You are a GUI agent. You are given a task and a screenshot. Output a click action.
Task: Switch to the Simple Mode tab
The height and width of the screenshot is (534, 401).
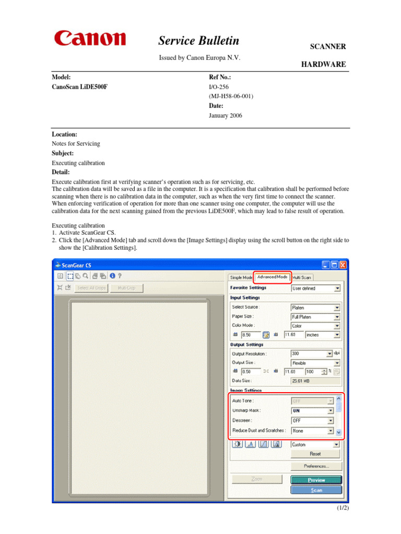tap(241, 277)
